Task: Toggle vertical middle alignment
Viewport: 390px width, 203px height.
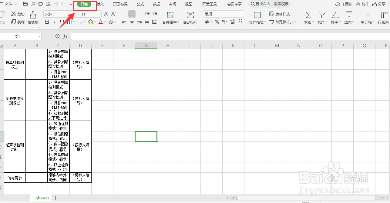Action: [132, 14]
